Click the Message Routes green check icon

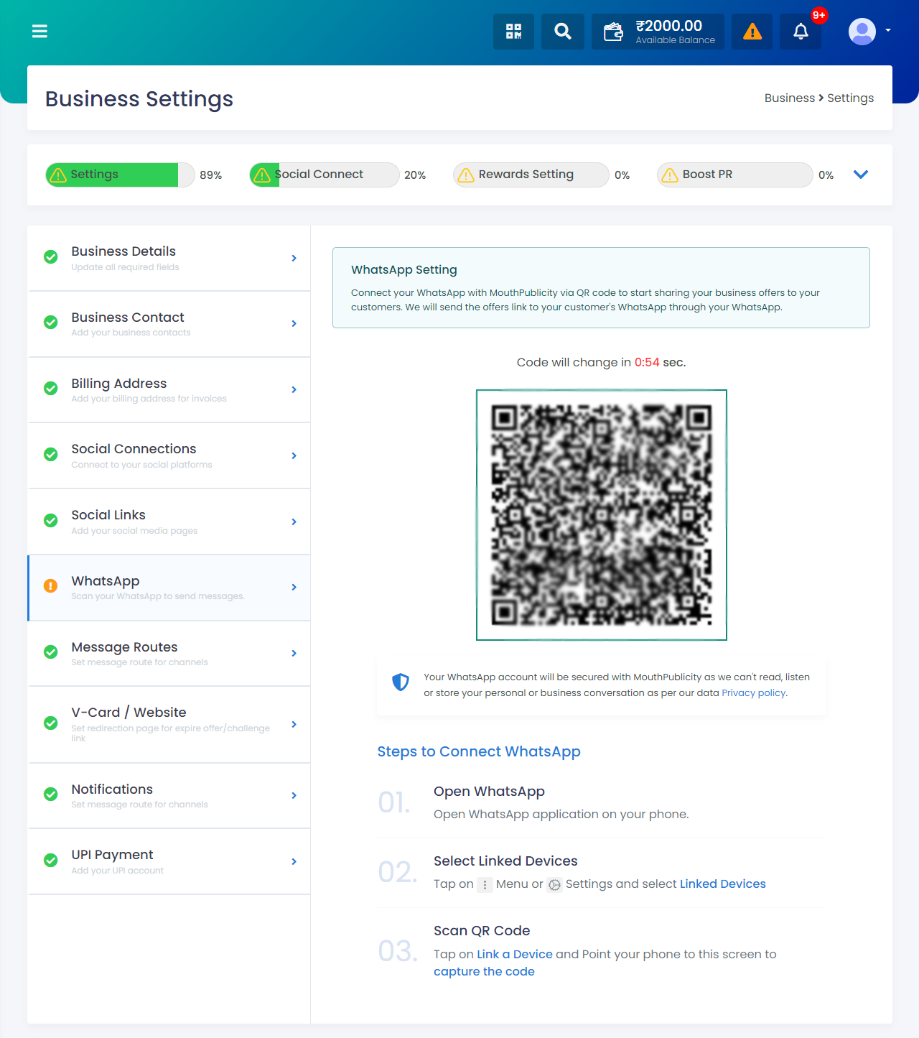pyautogui.click(x=50, y=652)
